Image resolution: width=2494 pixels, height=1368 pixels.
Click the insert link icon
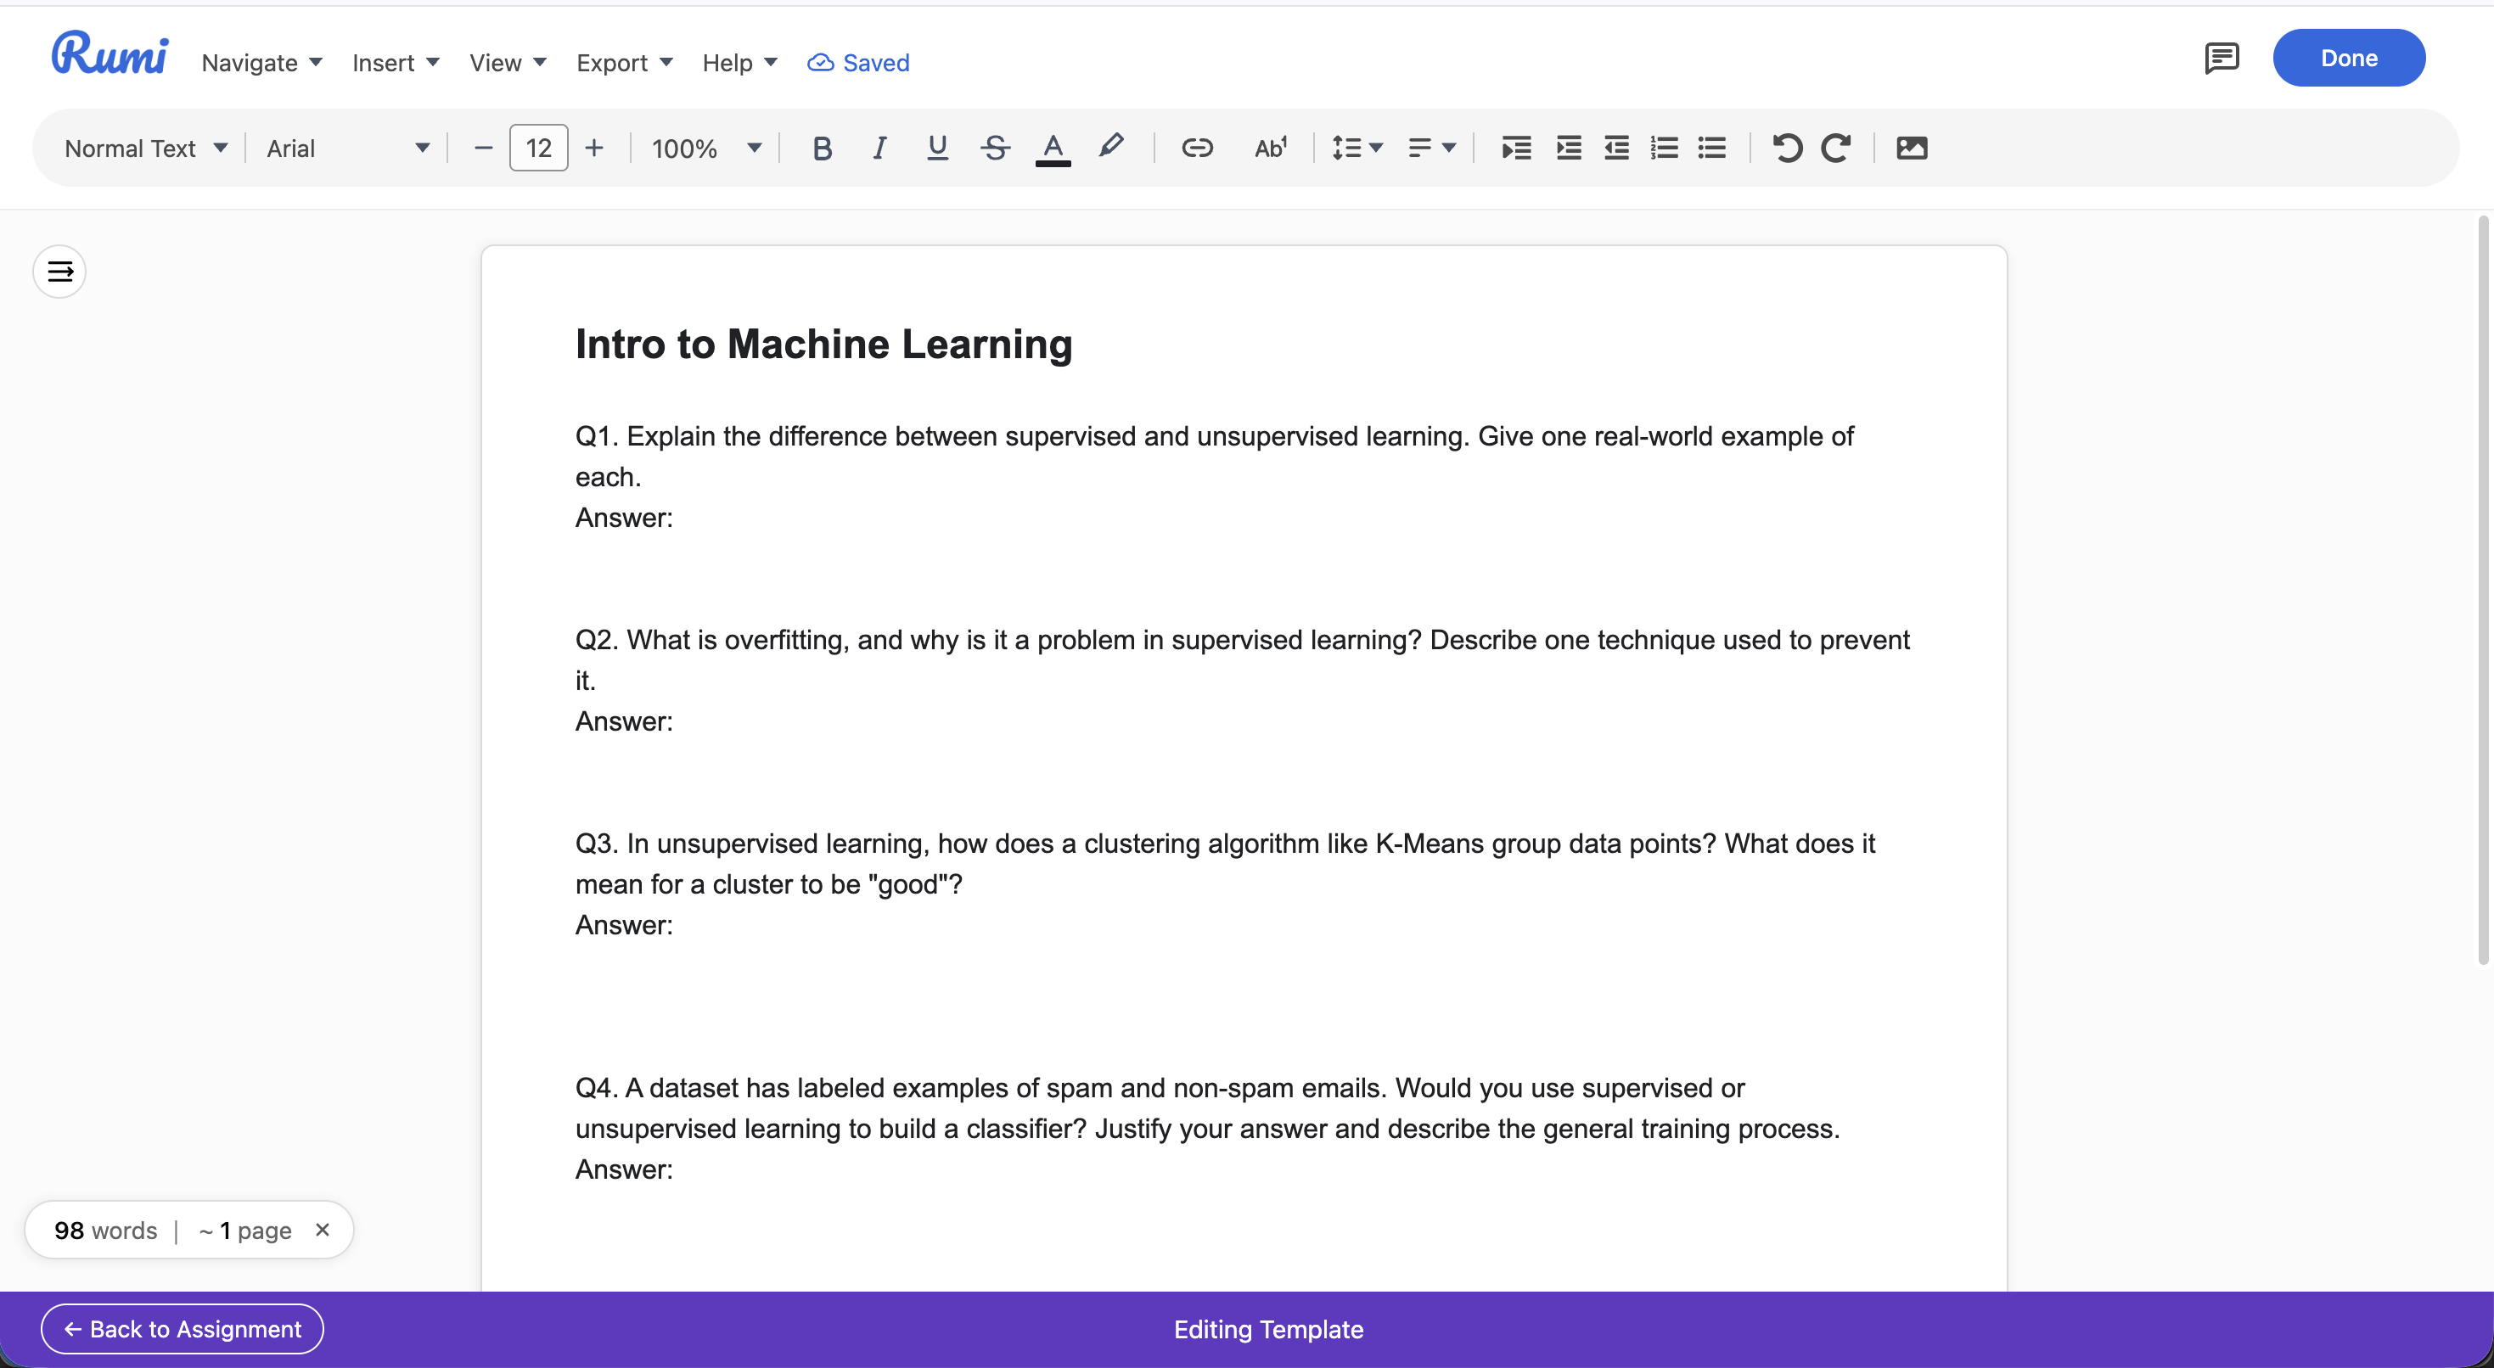click(x=1197, y=149)
